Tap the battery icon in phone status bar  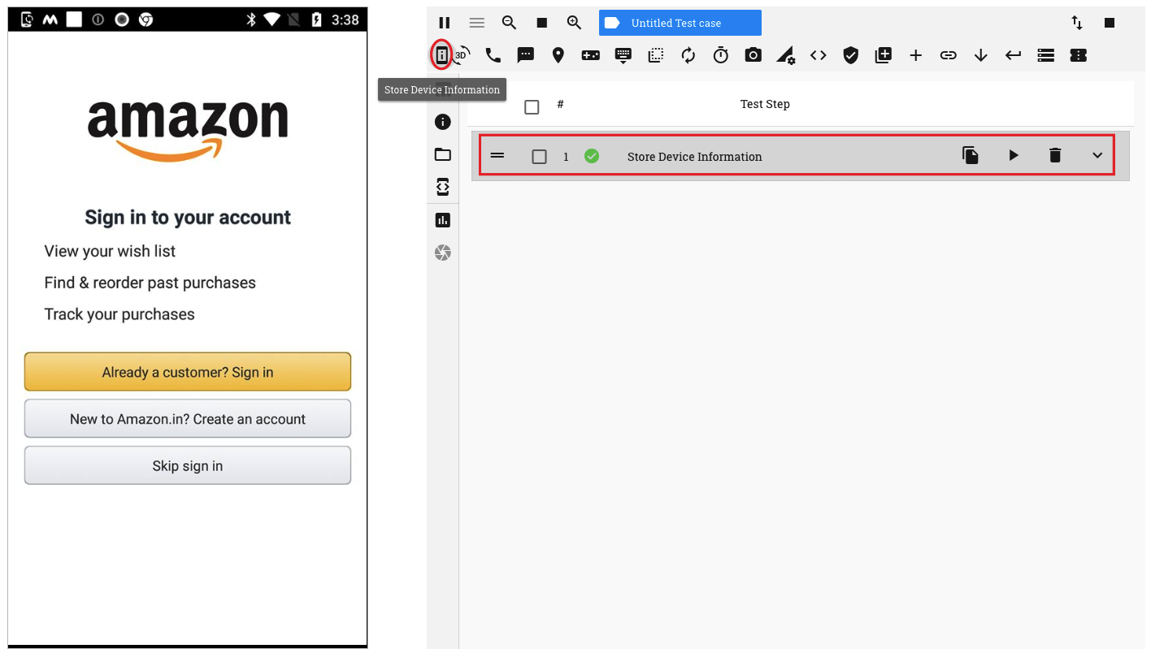[x=316, y=19]
